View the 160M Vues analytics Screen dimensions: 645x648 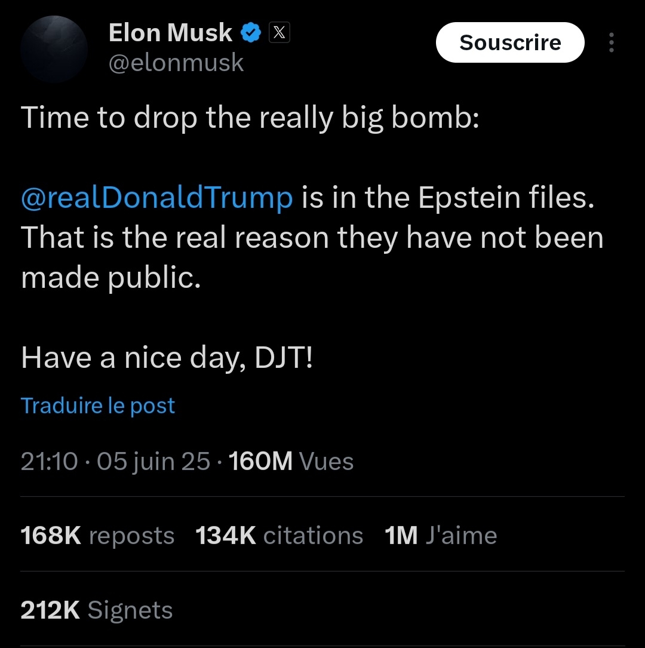point(291,461)
